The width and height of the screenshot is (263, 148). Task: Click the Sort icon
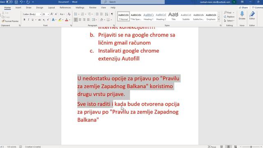(x=106, y=14)
